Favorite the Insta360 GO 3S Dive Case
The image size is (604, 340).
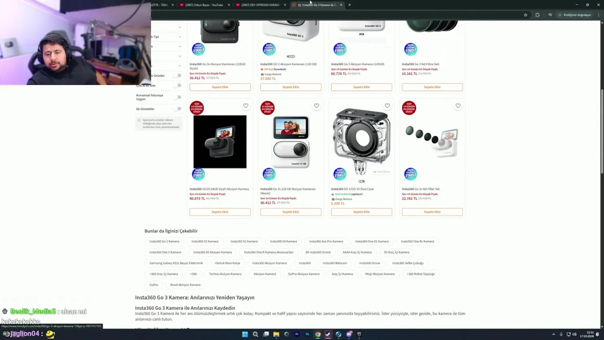point(387,106)
